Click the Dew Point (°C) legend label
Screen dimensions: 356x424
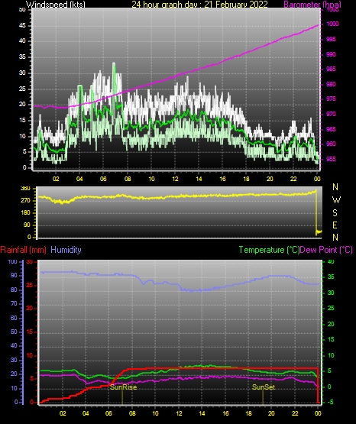(326, 250)
